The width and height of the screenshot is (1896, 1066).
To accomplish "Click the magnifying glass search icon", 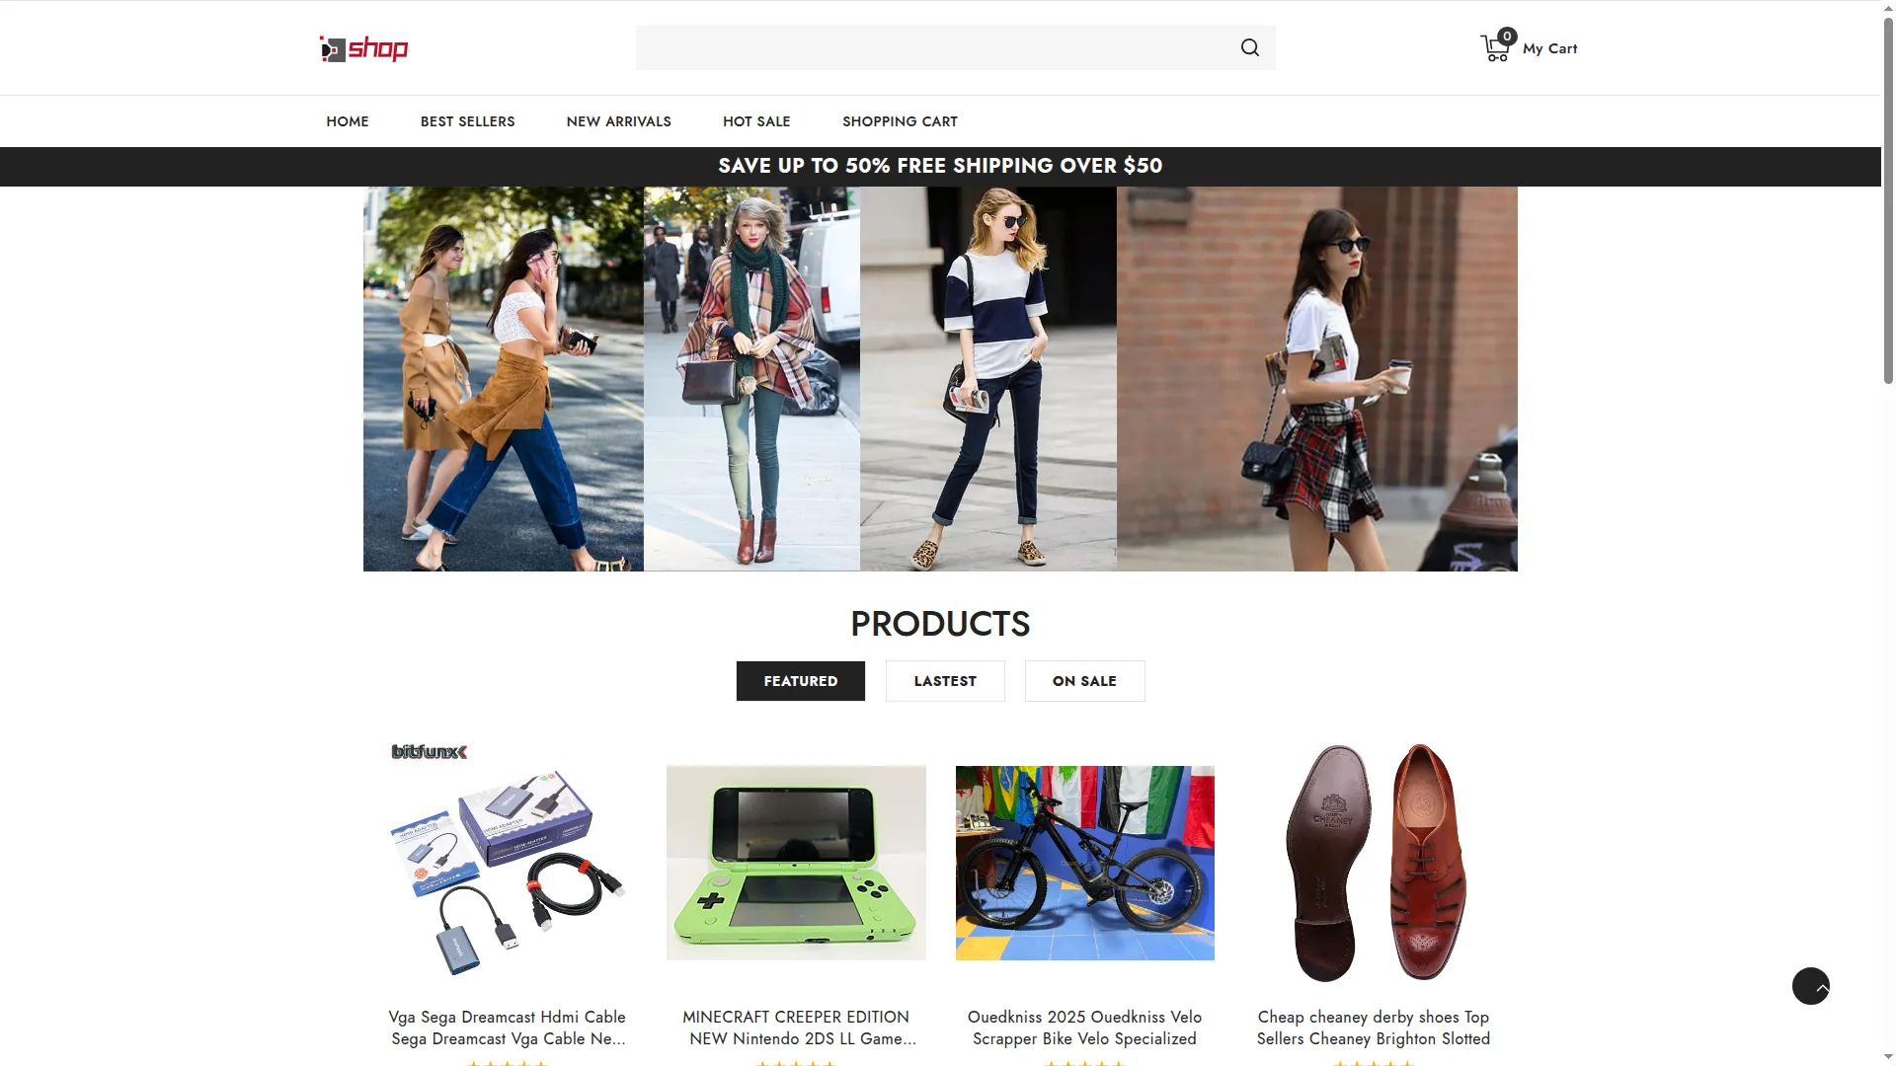I will (1250, 47).
